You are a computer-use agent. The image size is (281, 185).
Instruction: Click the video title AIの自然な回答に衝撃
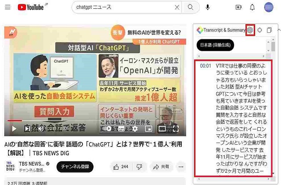coord(93,149)
